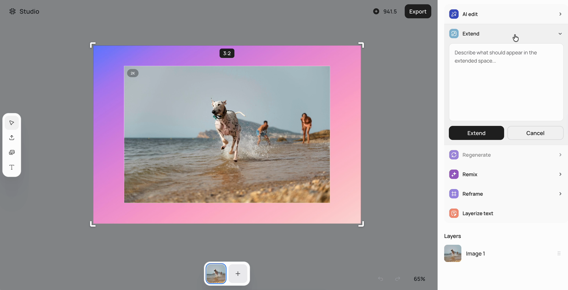Click the 2K resolution badge
568x290 pixels.
[x=133, y=73]
